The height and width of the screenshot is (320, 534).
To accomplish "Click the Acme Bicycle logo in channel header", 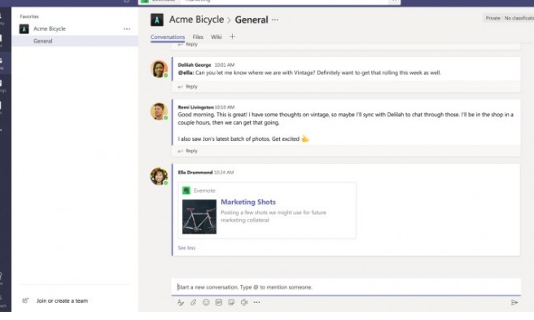I will 157,20.
